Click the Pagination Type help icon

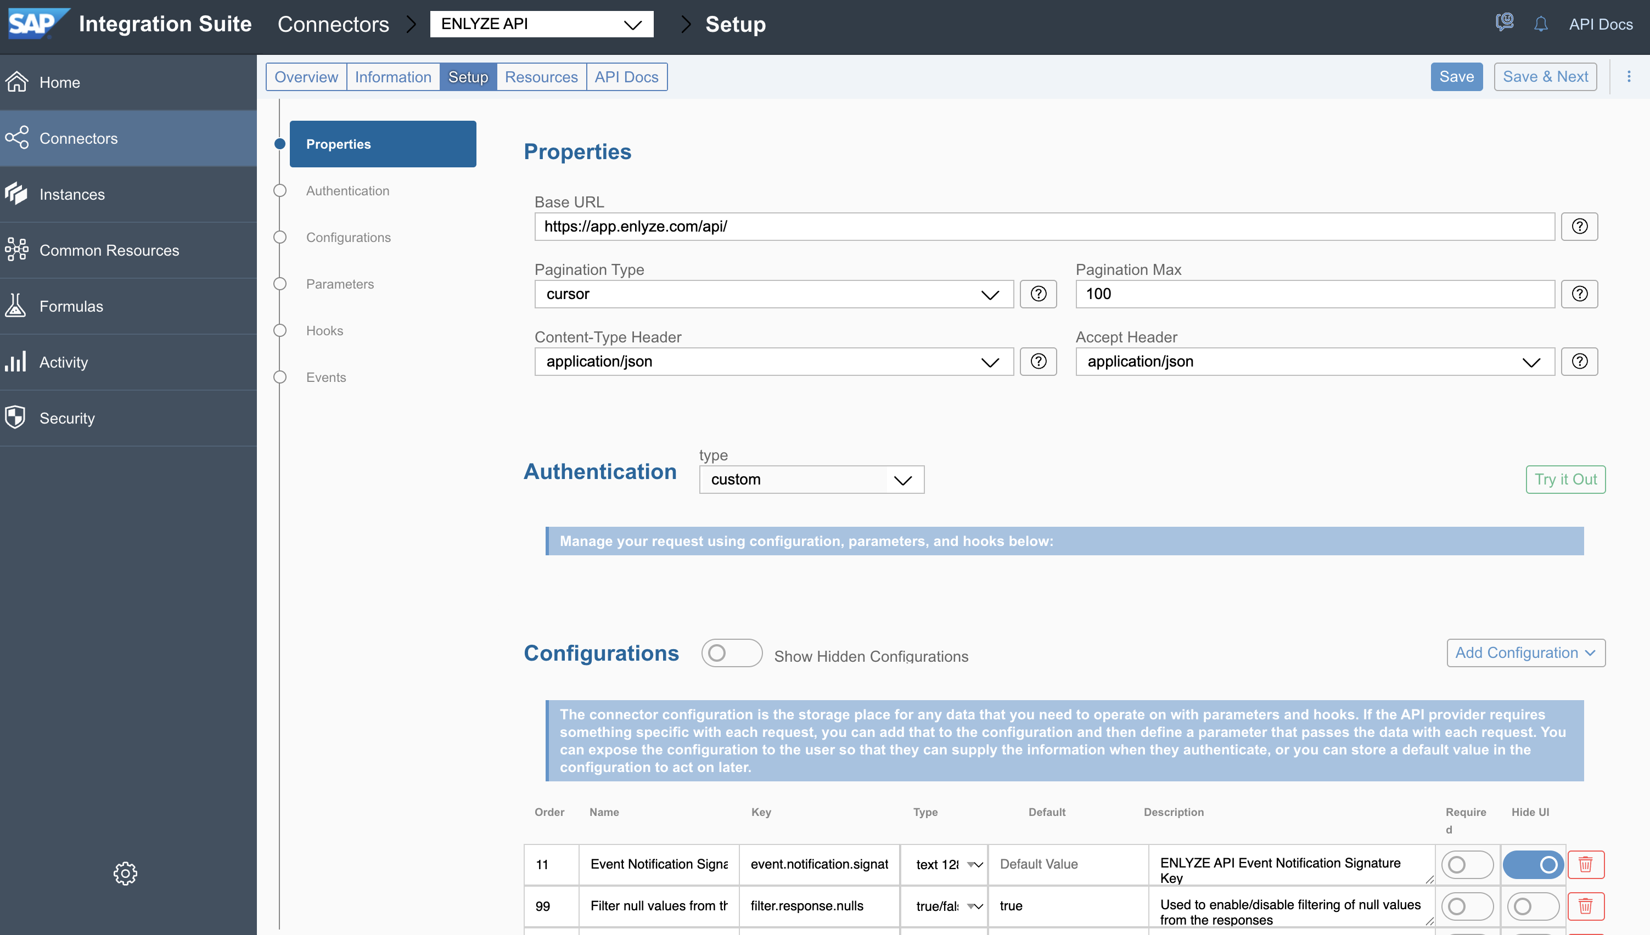click(x=1038, y=294)
